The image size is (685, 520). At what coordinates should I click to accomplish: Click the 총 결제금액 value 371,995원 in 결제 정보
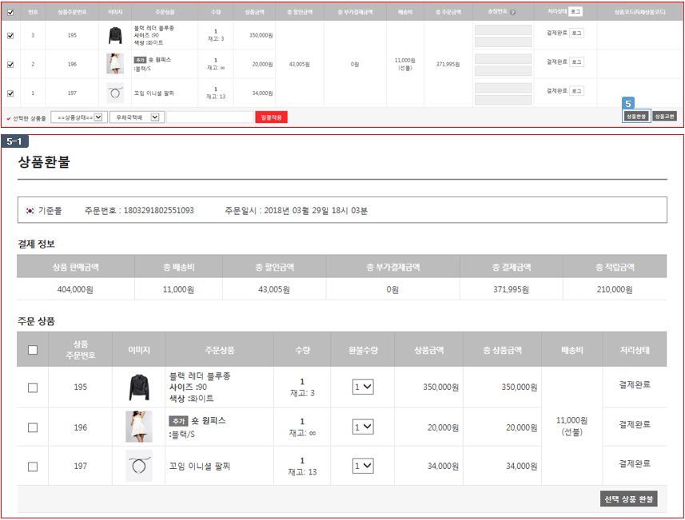tap(511, 289)
